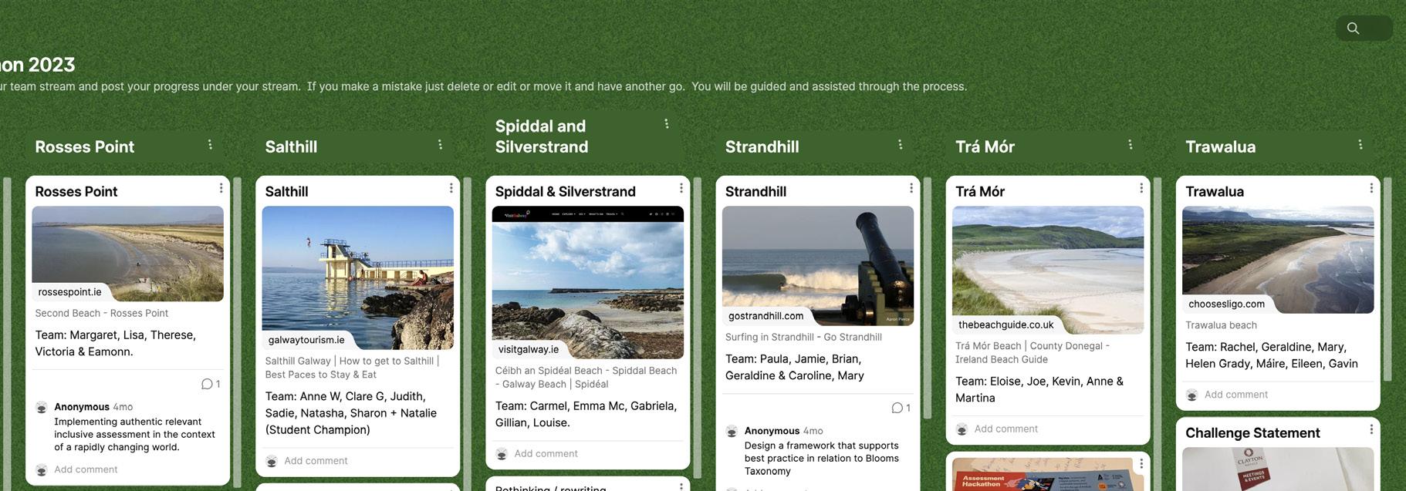Viewport: 1406px width, 491px height.
Task: Open the Challenge Statement post options menu
Action: (1371, 429)
